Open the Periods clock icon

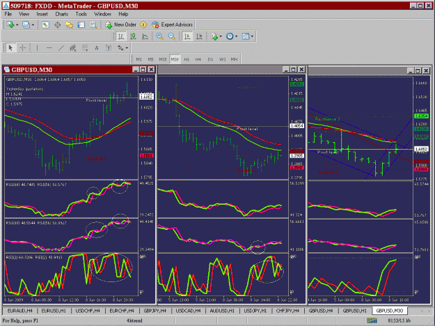(x=230, y=36)
